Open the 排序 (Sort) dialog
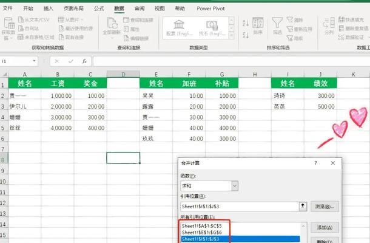This screenshot has height=243, width=370. point(258,26)
